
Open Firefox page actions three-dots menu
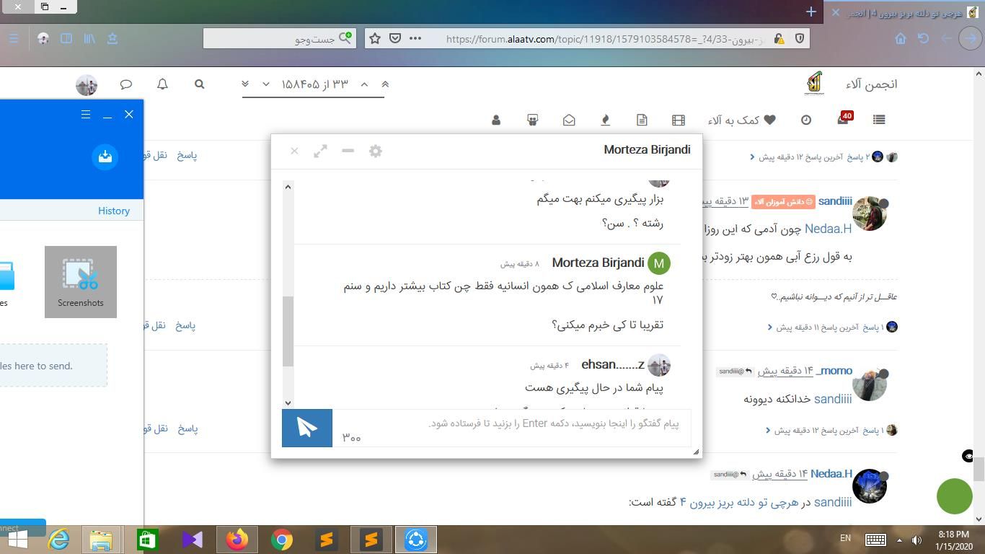(415, 38)
